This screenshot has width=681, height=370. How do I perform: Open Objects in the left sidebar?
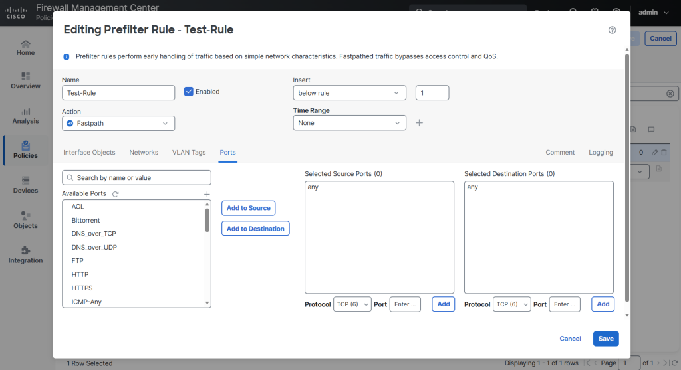tap(26, 221)
